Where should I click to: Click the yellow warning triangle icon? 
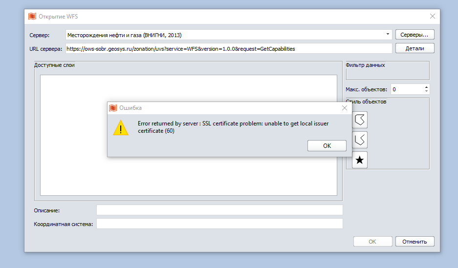point(120,128)
